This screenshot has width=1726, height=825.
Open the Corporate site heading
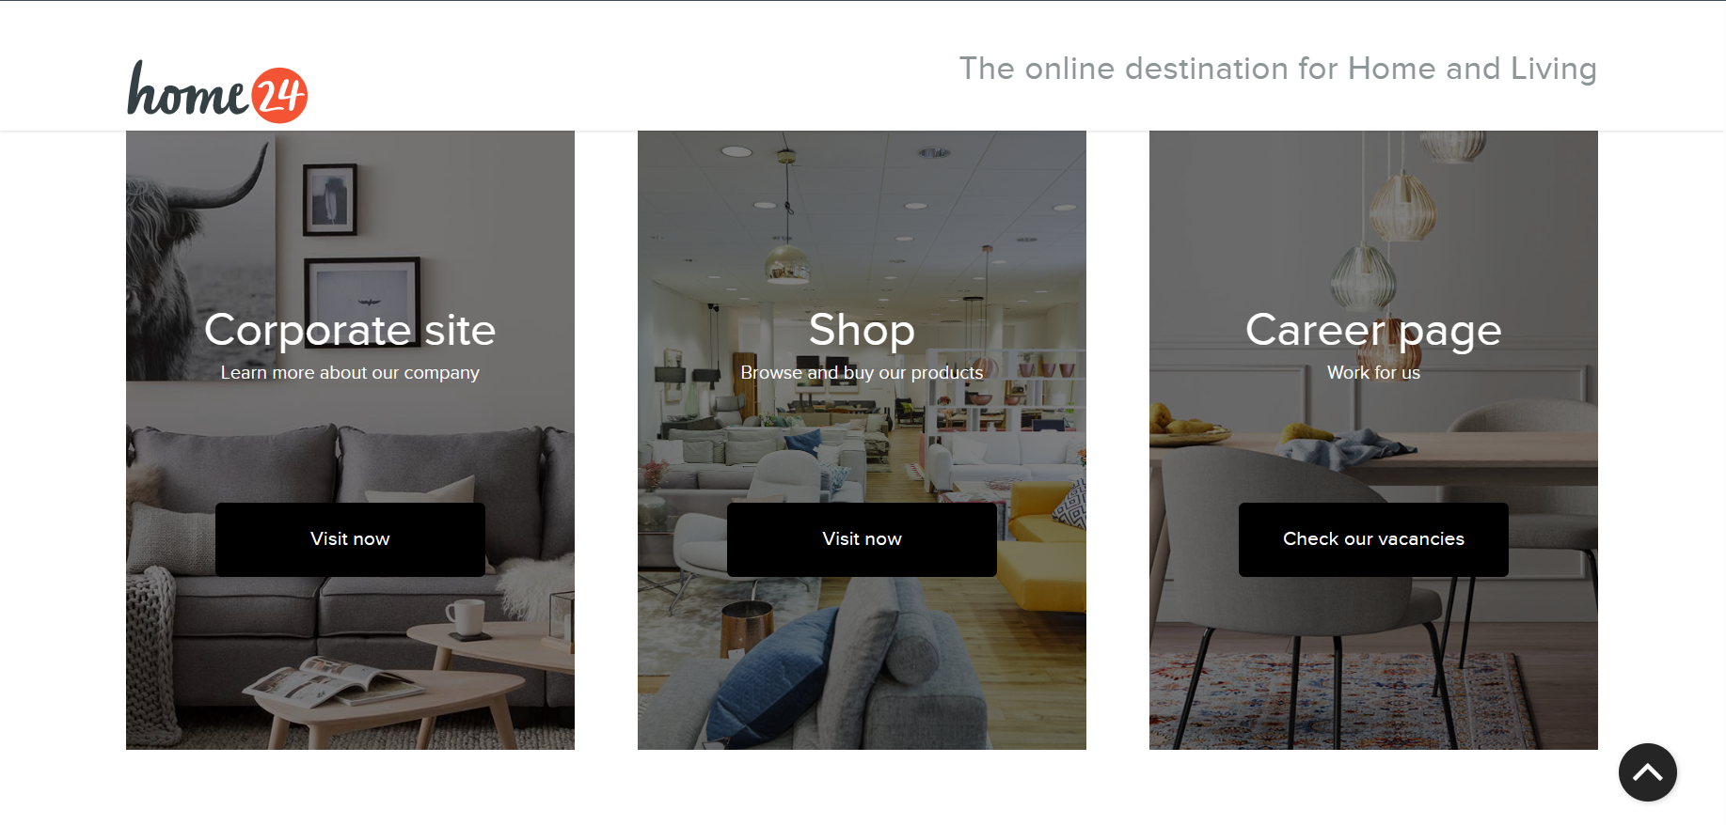point(350,330)
